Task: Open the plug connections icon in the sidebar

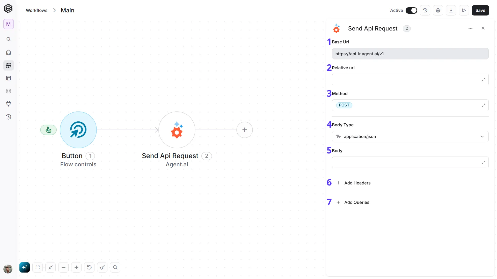Action: tap(9, 104)
